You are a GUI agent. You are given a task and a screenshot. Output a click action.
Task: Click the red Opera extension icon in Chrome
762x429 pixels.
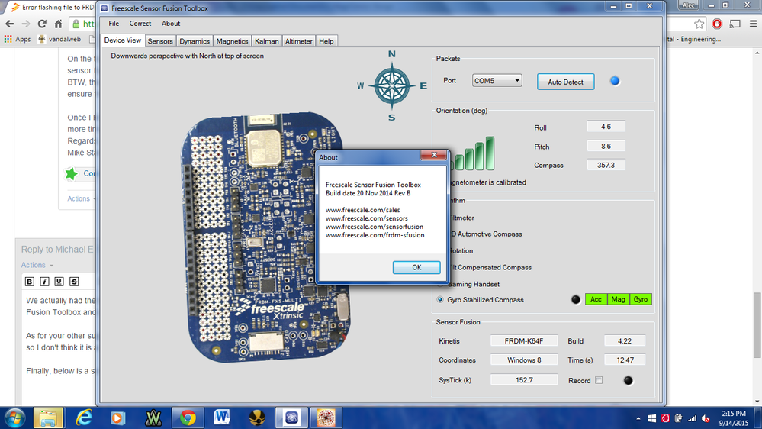[x=717, y=24]
